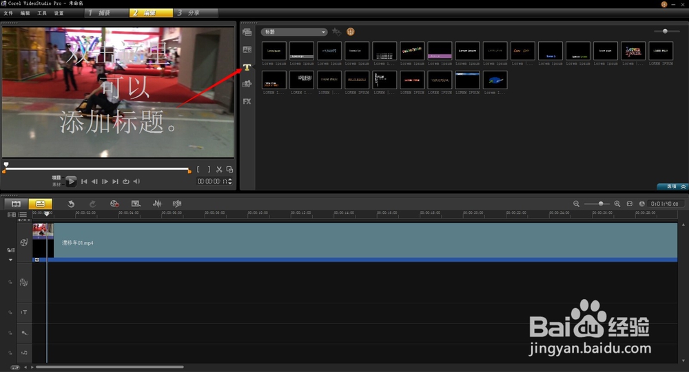Open the 文件 menu
The width and height of the screenshot is (689, 372).
[x=8, y=13]
